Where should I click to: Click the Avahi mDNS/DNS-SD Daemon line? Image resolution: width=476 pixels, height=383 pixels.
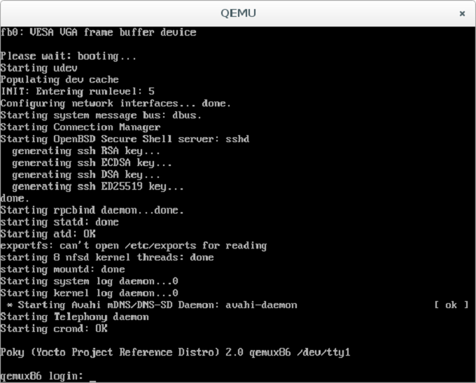coord(152,305)
